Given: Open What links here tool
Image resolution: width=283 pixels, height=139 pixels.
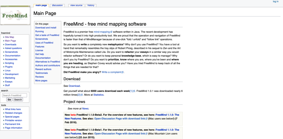Looking at the screenshot, I should click(x=13, y=109).
